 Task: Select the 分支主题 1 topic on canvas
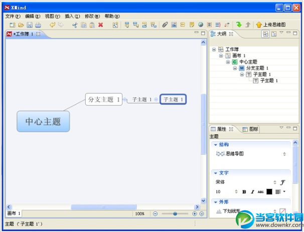pos(104,99)
